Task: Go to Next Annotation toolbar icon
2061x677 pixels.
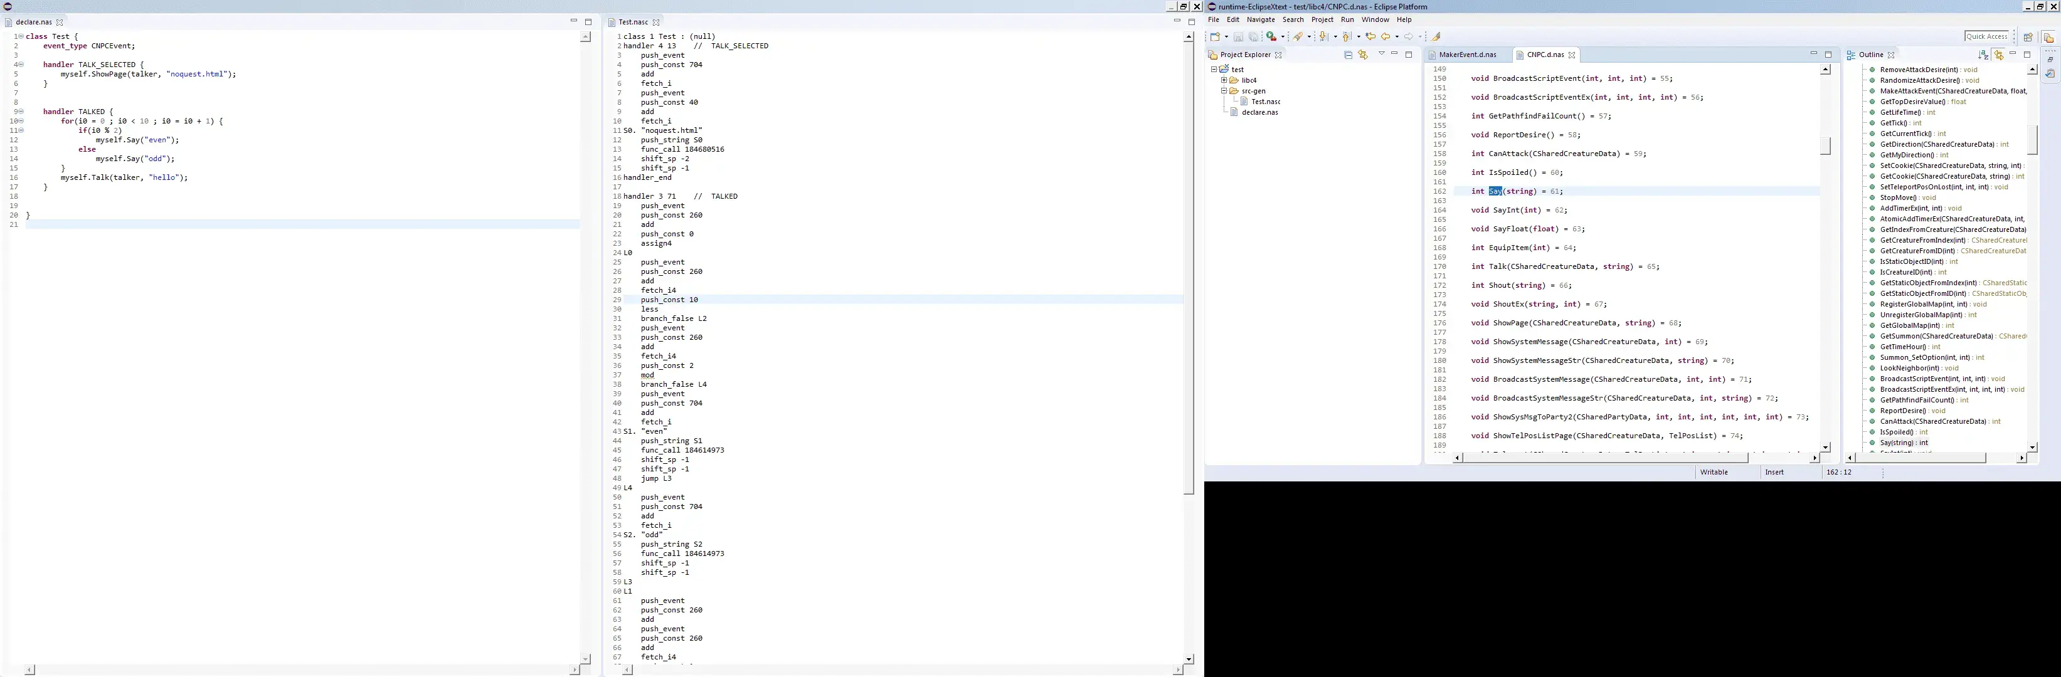Action: coord(1323,37)
